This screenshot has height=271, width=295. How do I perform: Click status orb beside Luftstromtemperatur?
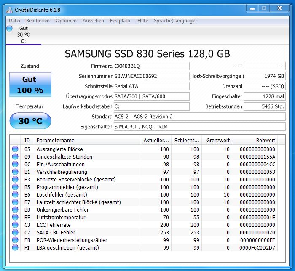tap(15, 217)
